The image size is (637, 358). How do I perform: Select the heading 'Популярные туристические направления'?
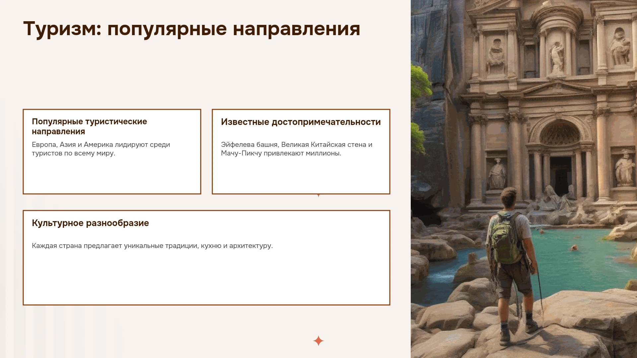[x=89, y=126]
